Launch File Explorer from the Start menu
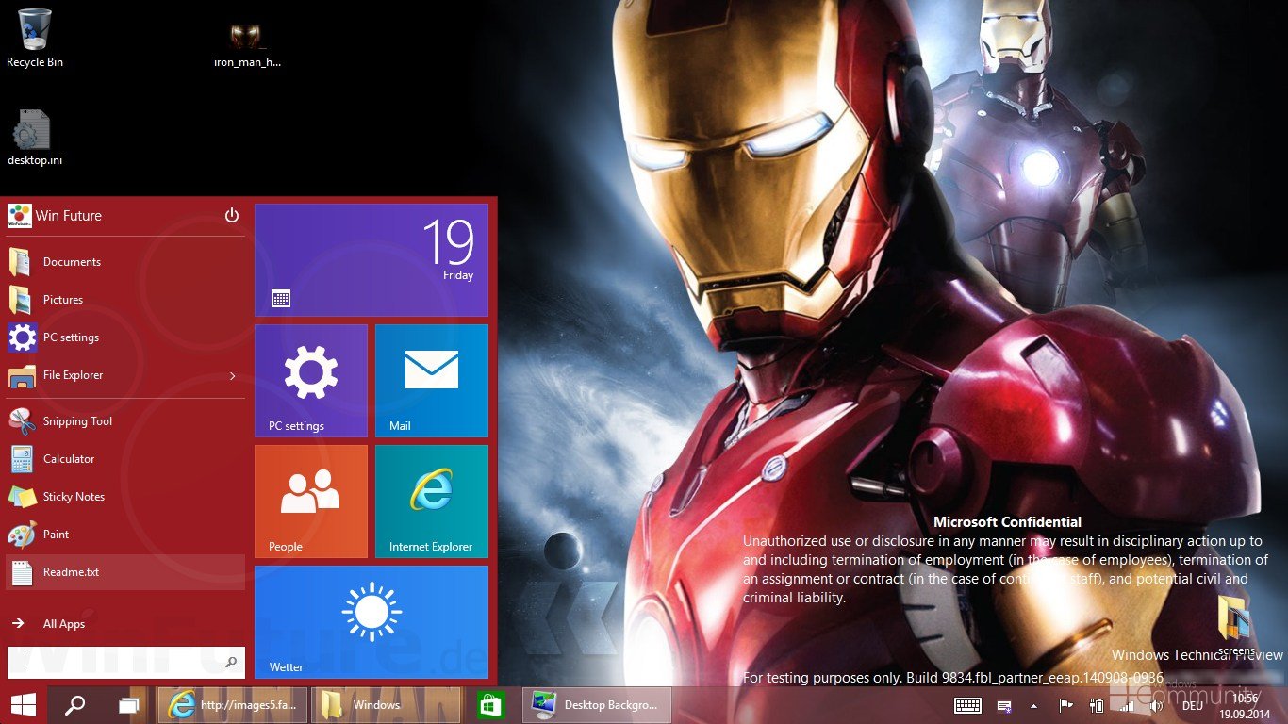This screenshot has width=1288, height=724. point(113,375)
